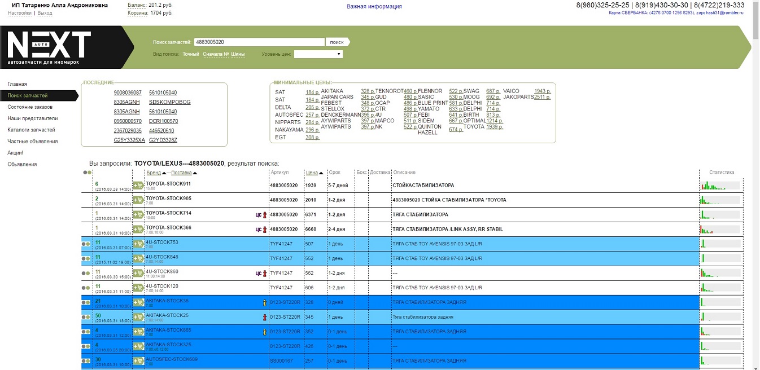Viewport: 760px width, 370px height.
Task: Add TOYOTA-STOCK911 to the cart
Action: [x=138, y=186]
